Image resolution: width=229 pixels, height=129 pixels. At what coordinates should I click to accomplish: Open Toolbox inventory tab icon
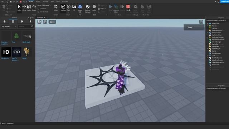(x=5, y=21)
